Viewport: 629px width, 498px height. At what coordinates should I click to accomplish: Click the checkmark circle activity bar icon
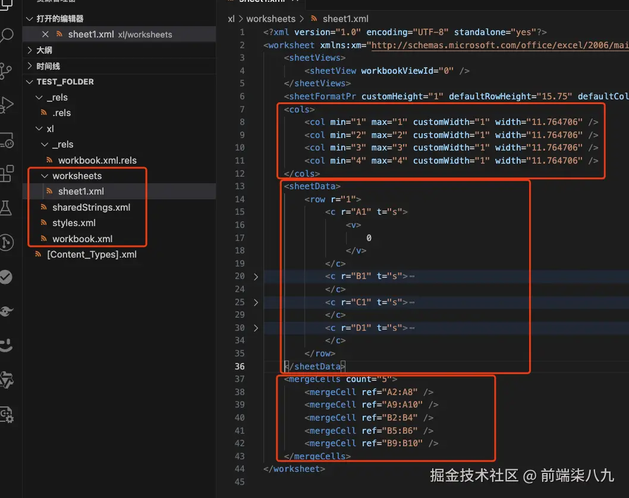pyautogui.click(x=5, y=277)
